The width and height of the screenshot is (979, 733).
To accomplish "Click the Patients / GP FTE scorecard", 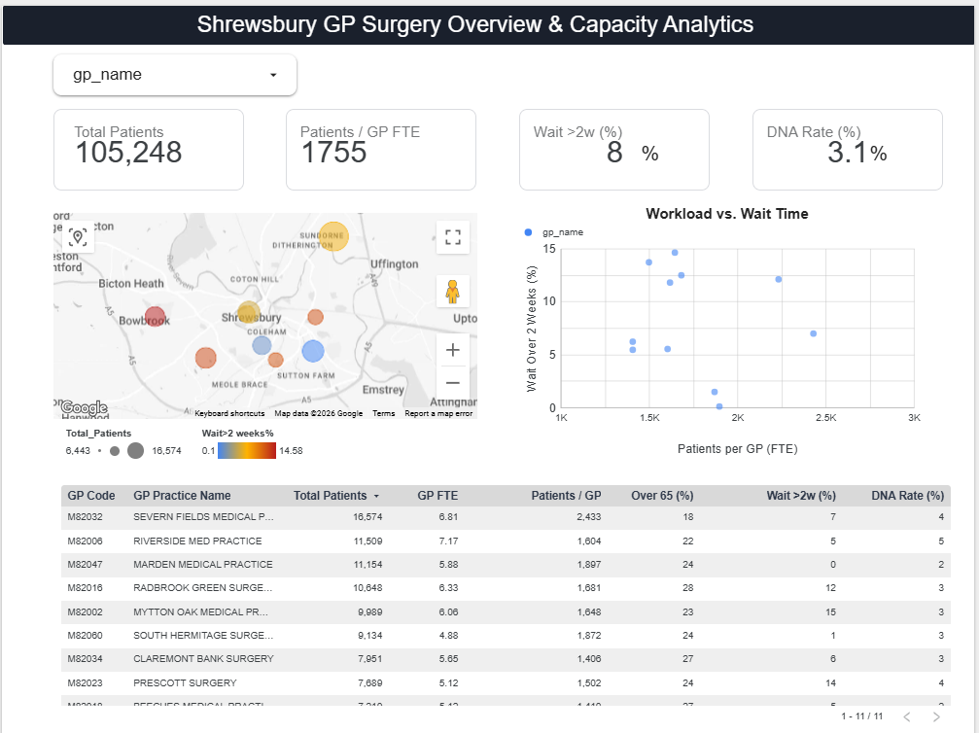I will coord(381,150).
